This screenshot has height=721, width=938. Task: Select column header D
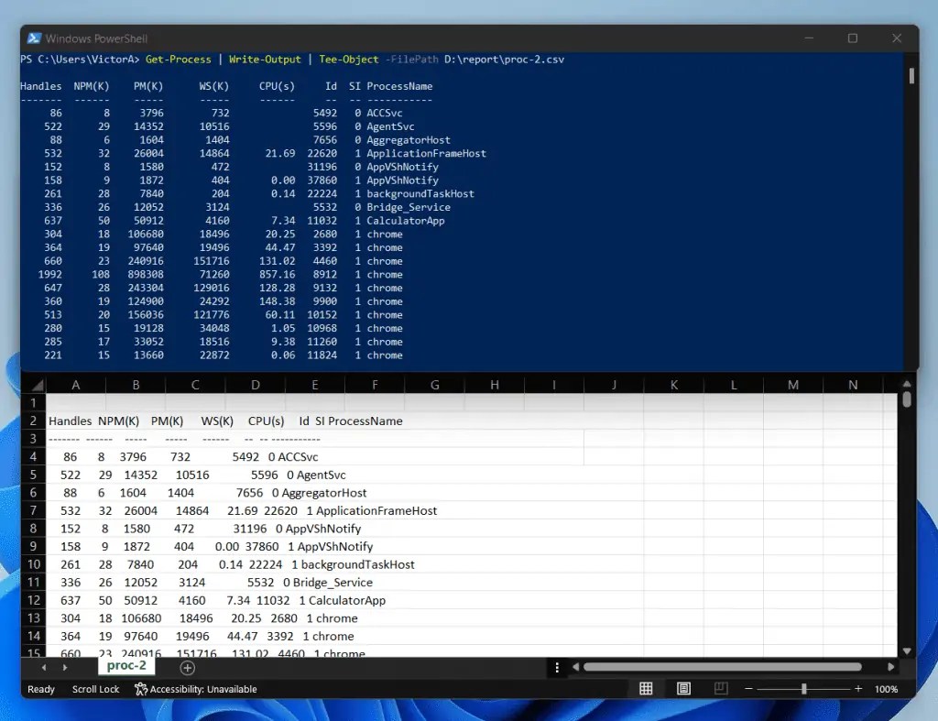click(x=255, y=384)
